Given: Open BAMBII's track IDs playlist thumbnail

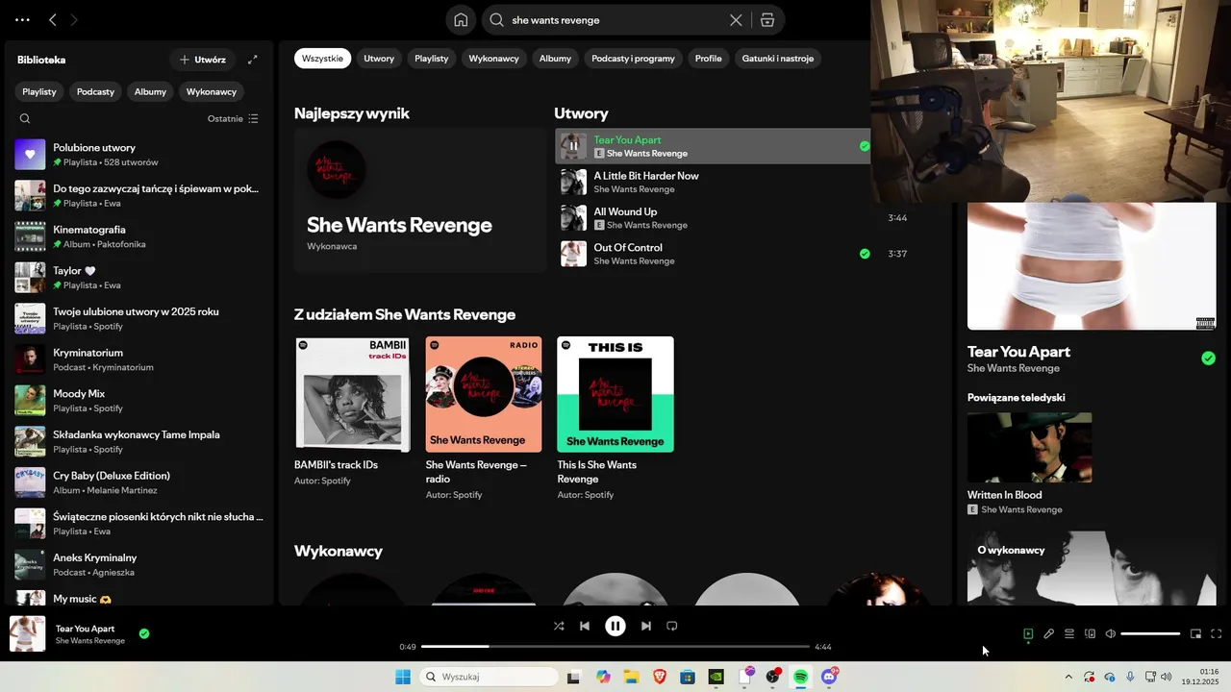Looking at the screenshot, I should 353,394.
